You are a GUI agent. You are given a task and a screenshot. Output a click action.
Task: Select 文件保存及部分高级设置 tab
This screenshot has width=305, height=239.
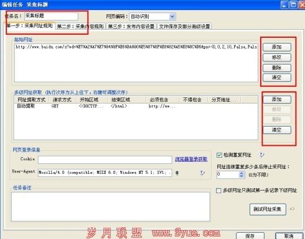[x=184, y=26]
